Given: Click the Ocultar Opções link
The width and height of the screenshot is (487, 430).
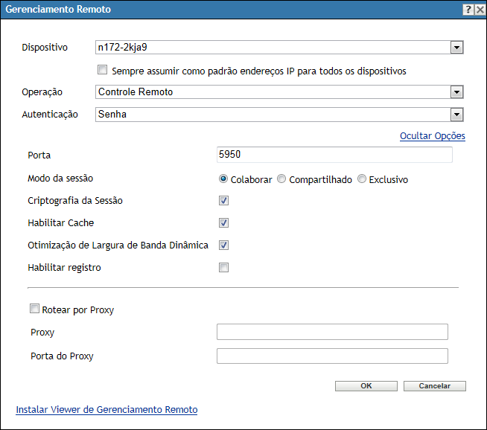Looking at the screenshot, I should coord(432,136).
